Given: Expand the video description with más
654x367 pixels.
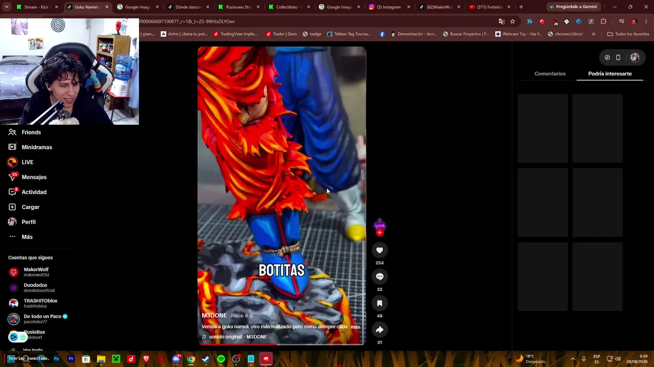Looking at the screenshot, I should [x=355, y=327].
